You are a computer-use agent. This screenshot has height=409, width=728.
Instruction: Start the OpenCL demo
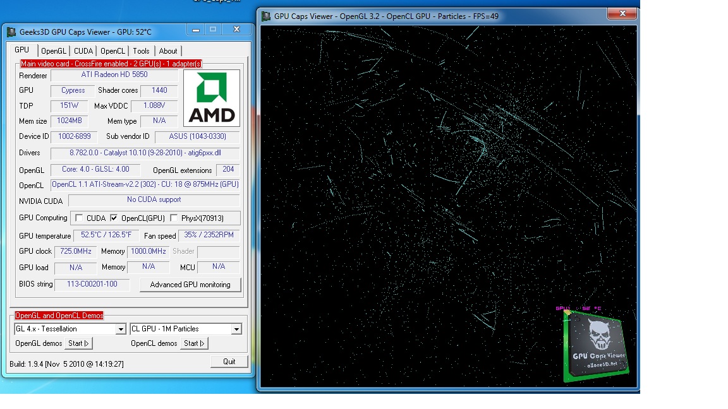click(194, 343)
